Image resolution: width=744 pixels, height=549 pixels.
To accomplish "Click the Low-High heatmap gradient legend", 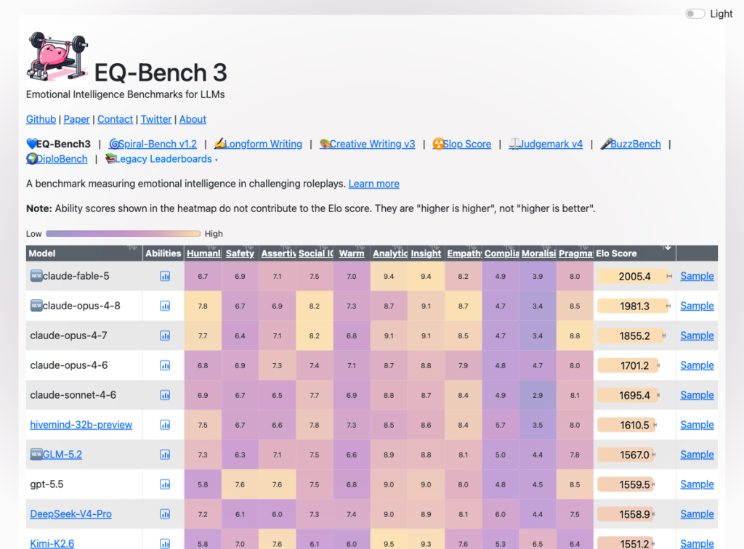I will [x=124, y=234].
